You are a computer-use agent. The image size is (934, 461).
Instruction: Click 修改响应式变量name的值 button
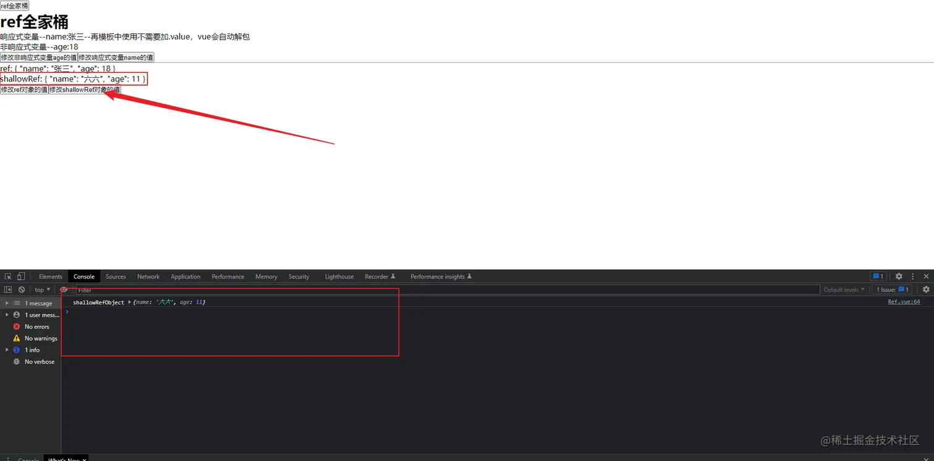coord(116,57)
